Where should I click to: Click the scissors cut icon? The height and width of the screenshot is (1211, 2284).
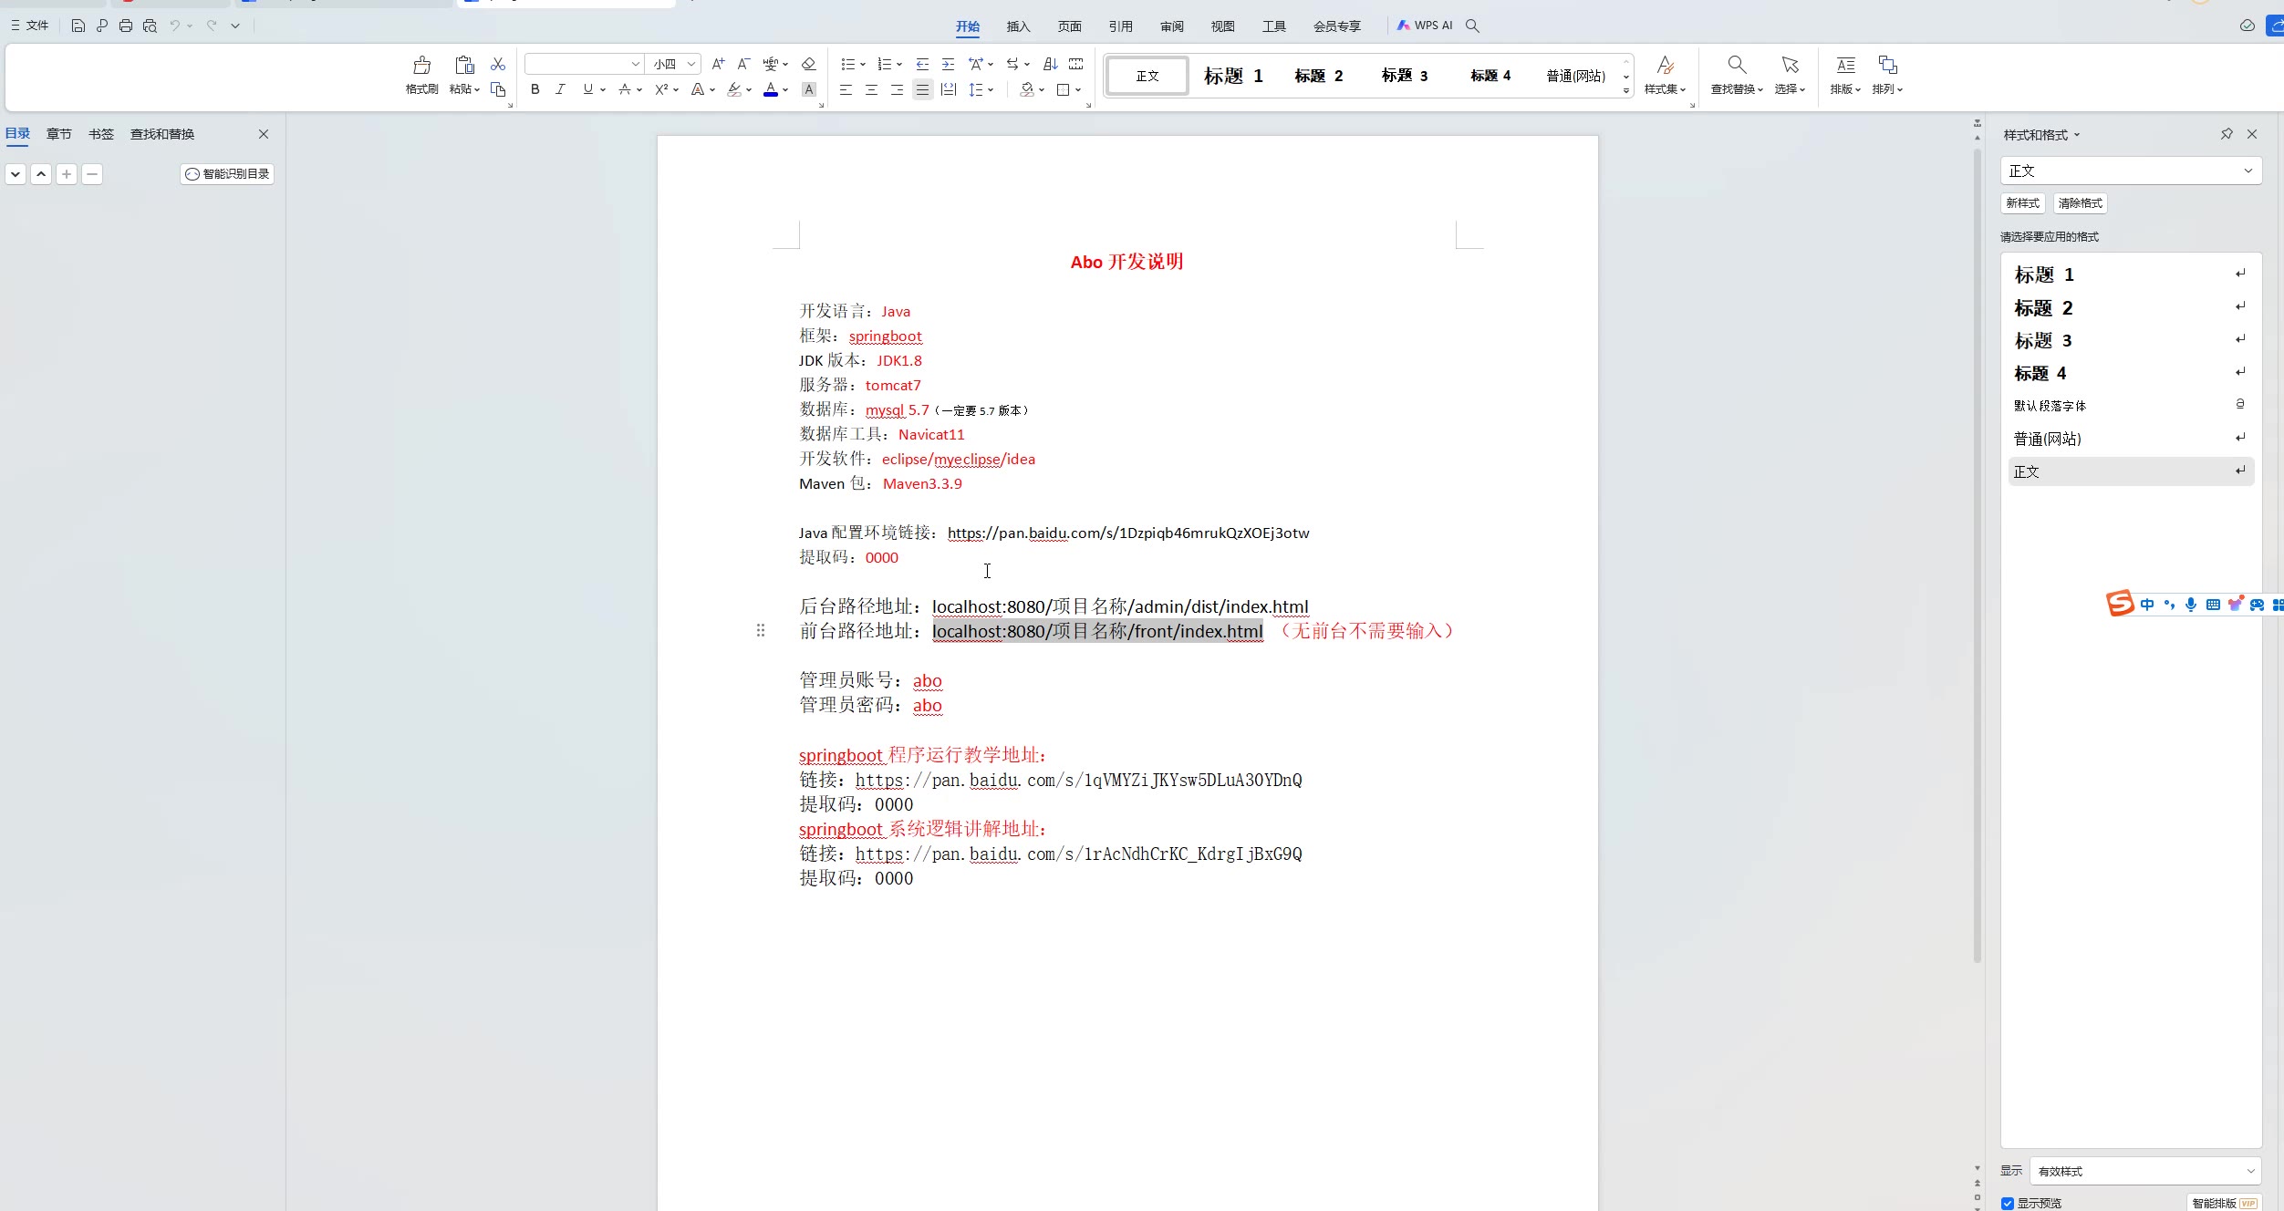pos(498,64)
